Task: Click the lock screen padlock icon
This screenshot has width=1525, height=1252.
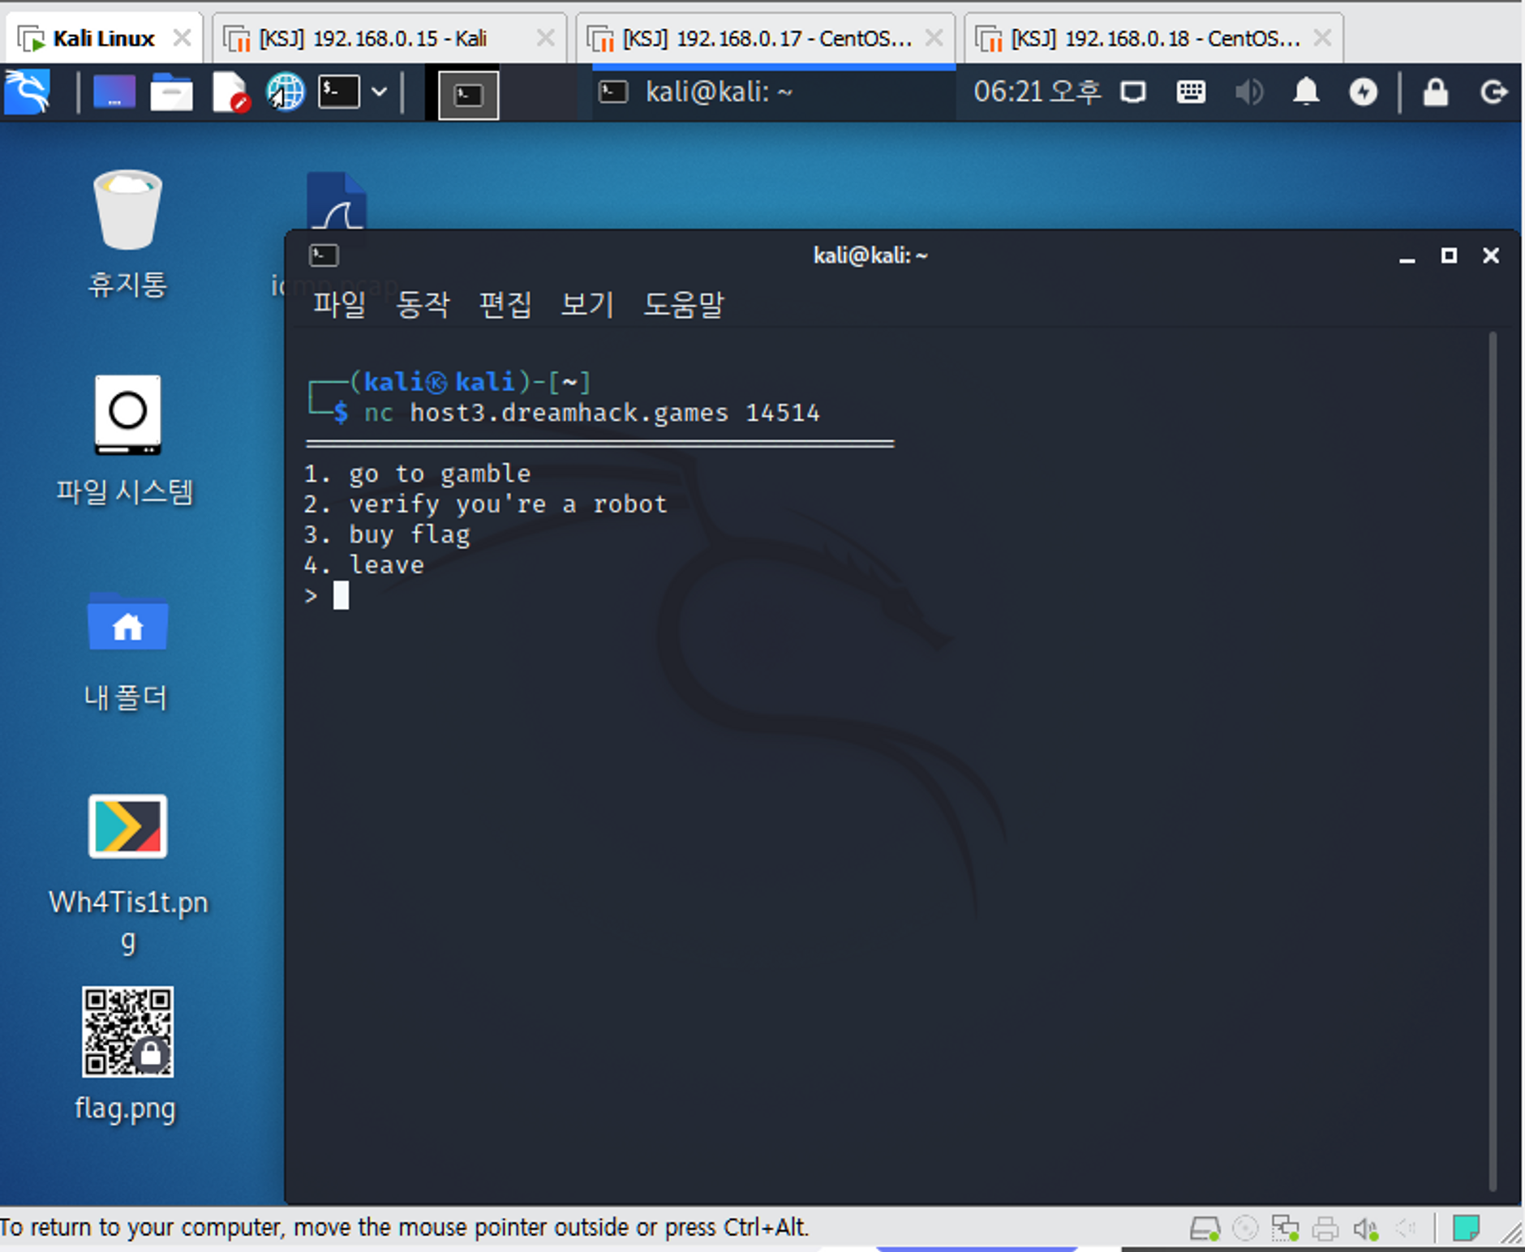Action: coord(1436,92)
